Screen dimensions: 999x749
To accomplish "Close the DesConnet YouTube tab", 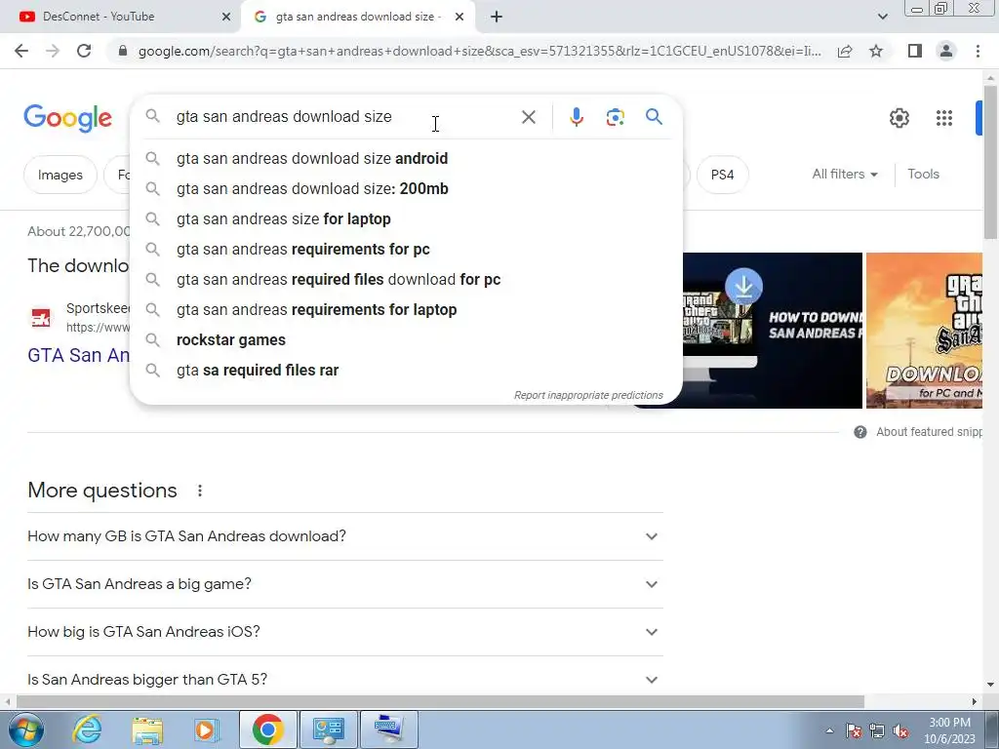I will coord(226,17).
